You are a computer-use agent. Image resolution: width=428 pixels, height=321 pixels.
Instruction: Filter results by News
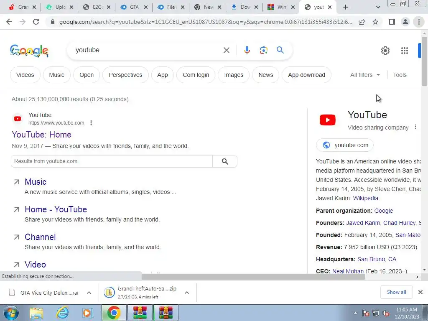point(265,75)
